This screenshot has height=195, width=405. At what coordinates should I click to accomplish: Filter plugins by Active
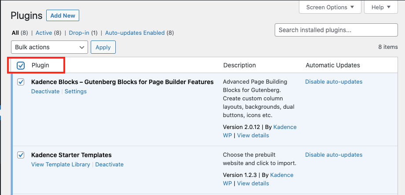coord(44,33)
